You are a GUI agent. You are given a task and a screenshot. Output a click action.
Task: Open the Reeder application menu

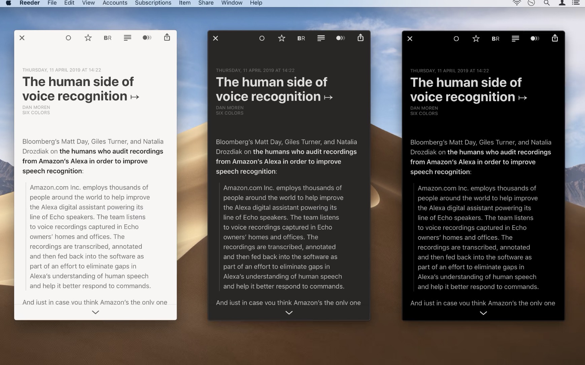tap(30, 3)
